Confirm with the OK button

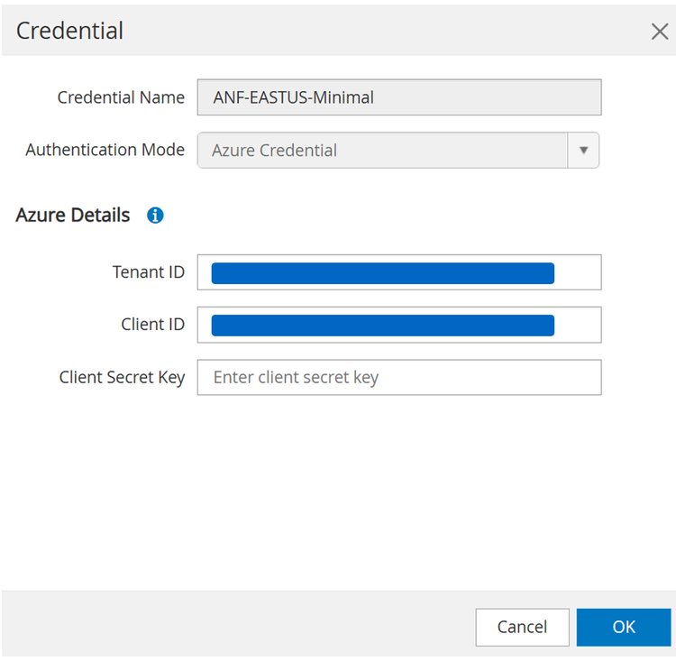tap(623, 627)
